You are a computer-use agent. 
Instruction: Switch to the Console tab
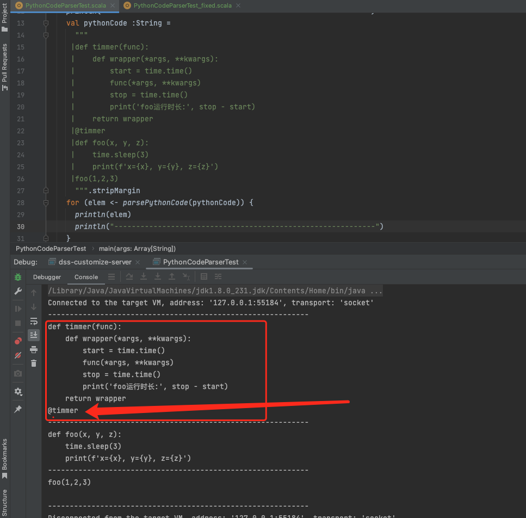(x=86, y=277)
